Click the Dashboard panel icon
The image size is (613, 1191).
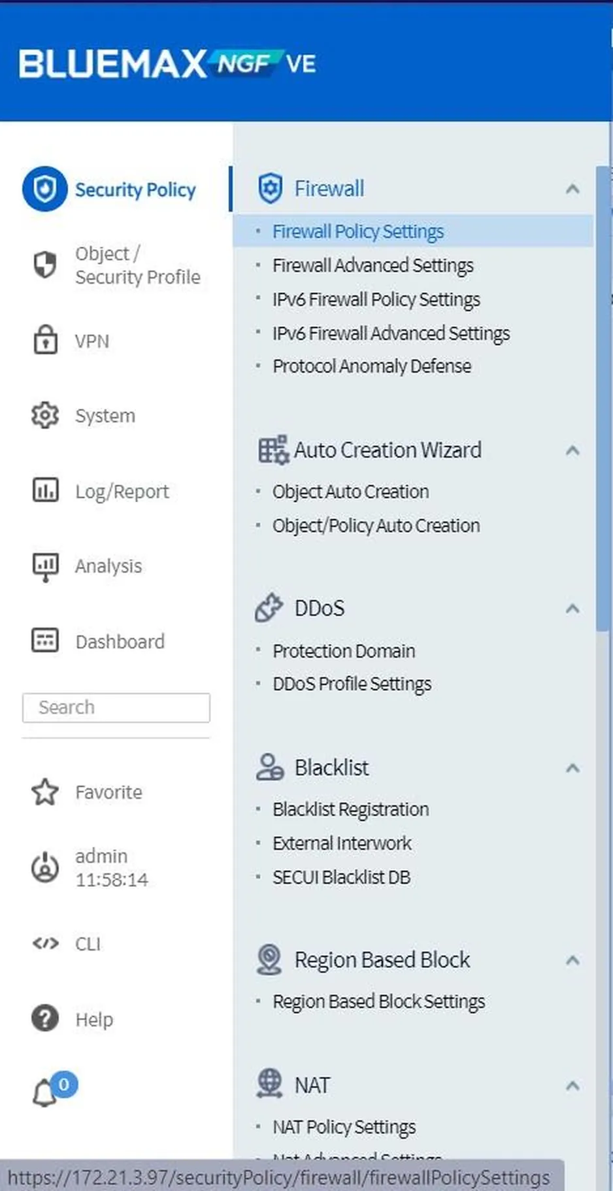click(x=45, y=641)
